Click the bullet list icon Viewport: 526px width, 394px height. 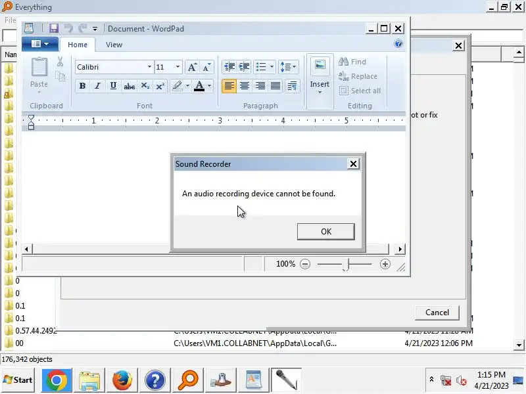pos(261,67)
